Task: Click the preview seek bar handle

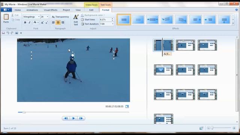Action: pos(24,112)
